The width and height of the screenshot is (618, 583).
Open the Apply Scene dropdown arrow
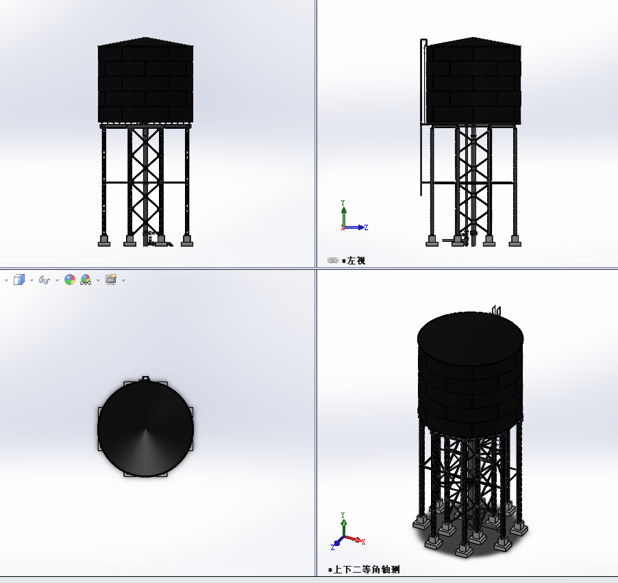coord(98,280)
